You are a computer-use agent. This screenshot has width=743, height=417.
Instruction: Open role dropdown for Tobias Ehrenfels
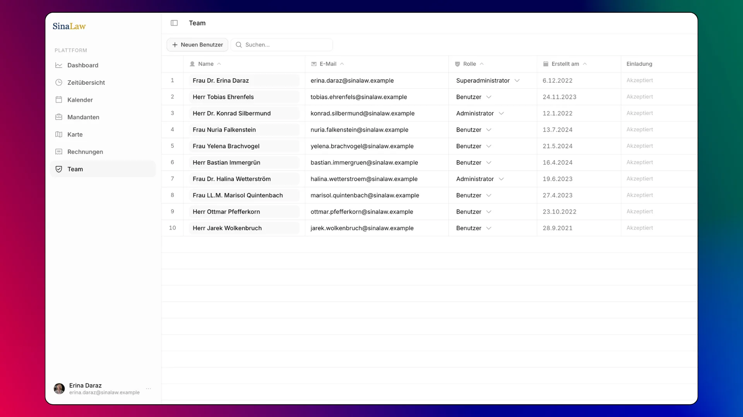474,97
